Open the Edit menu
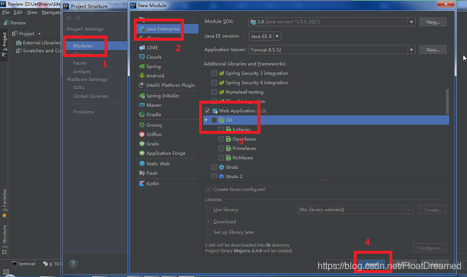Screen dimensions: 467x277 [x=18, y=12]
